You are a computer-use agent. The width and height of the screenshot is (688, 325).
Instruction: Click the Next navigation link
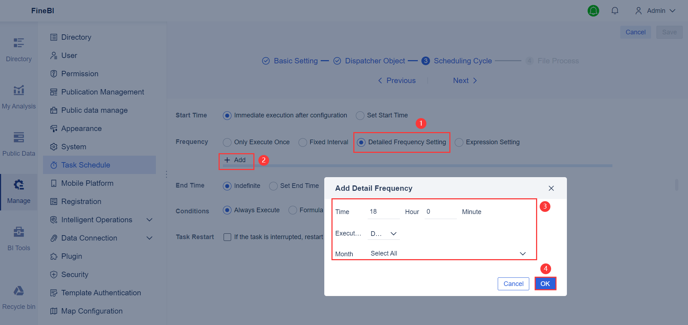[460, 81]
